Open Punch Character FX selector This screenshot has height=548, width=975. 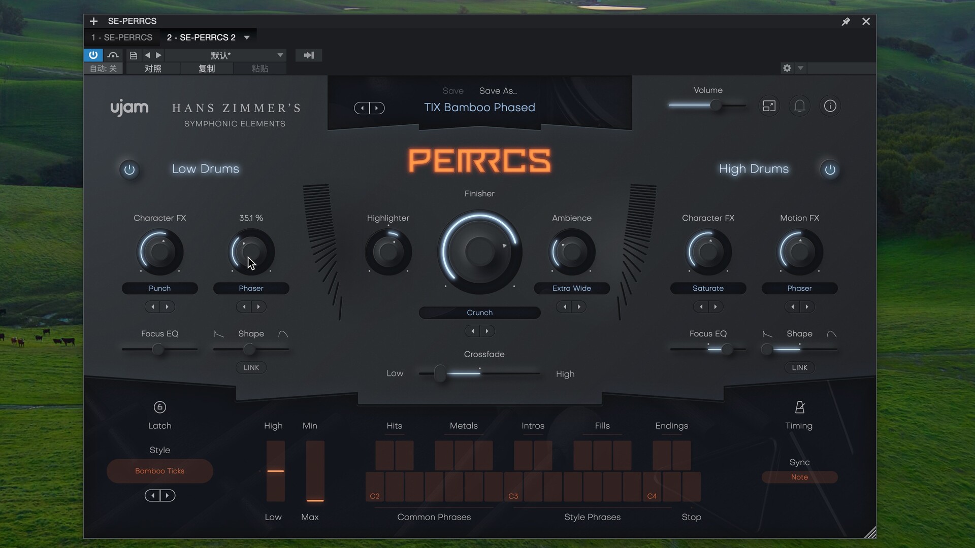[x=159, y=288]
